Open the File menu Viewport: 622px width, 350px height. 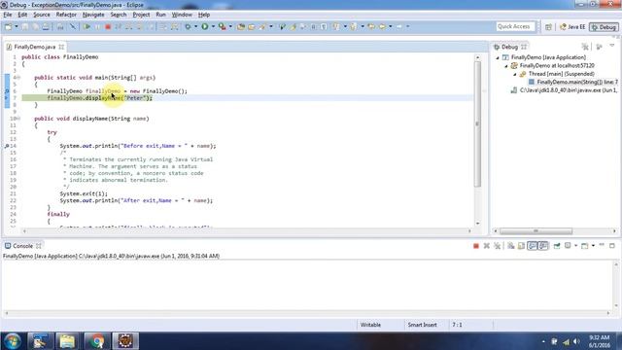8,15
